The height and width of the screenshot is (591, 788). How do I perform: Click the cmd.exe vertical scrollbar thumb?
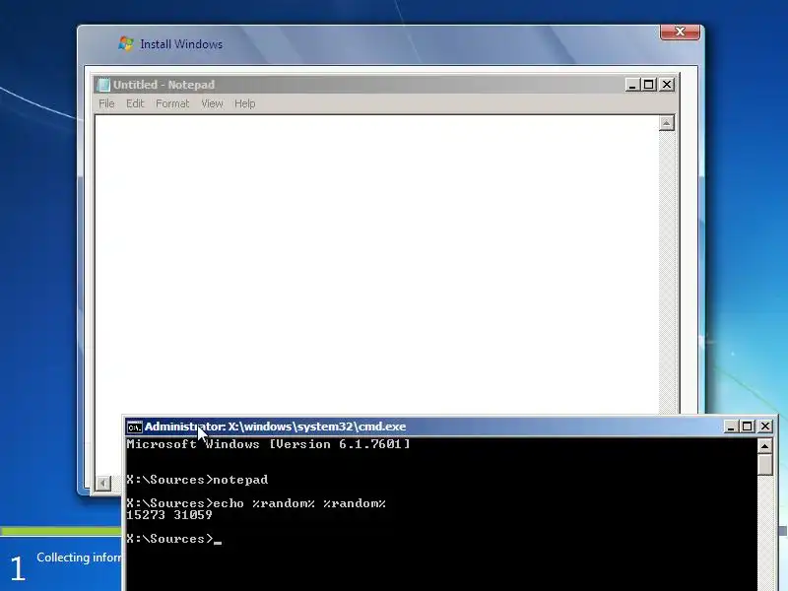coord(765,464)
